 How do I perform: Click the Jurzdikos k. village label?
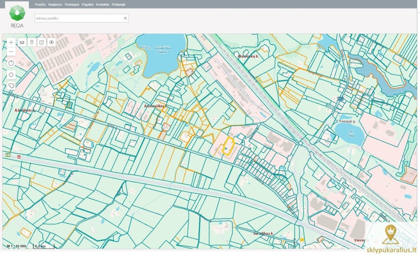[263, 234]
